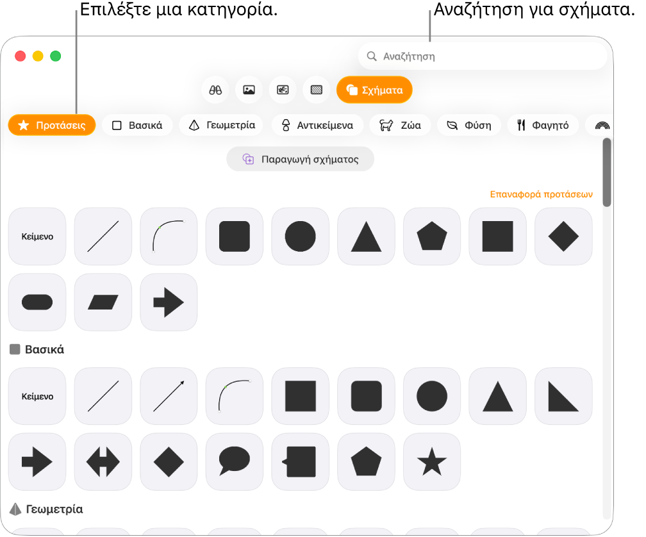Click the binoculars browse icon

point(215,90)
